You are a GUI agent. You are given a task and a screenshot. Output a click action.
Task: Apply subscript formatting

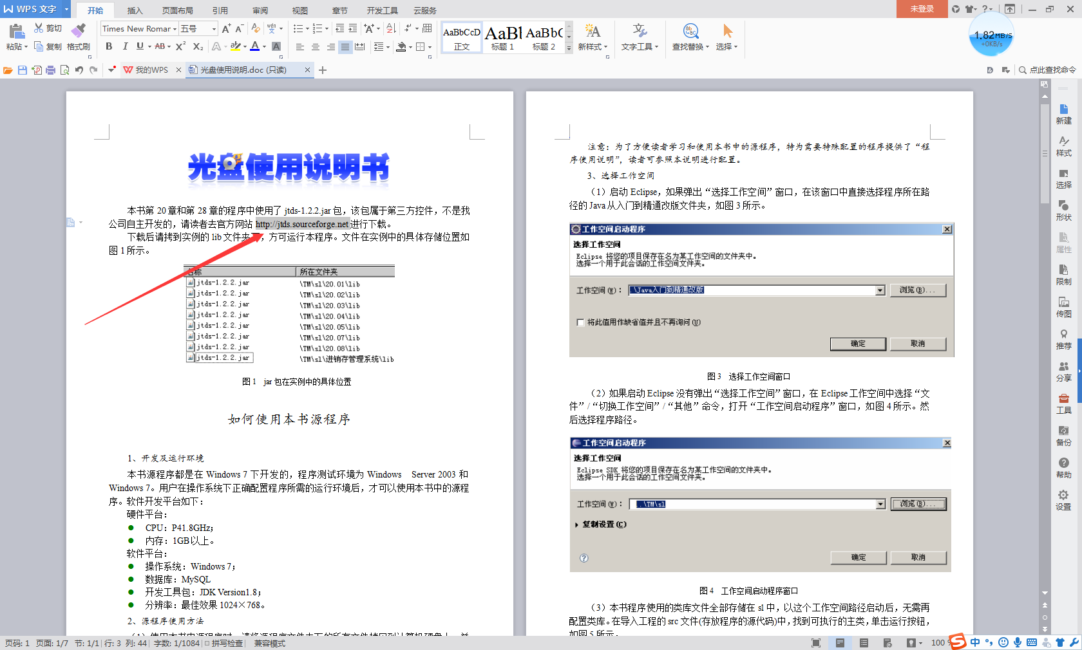click(x=198, y=46)
